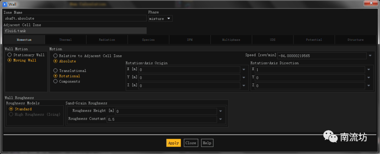This screenshot has height=154, width=380.
Task: Open Rotation-Axis Origin X dropdown arrow
Action: (244, 69)
